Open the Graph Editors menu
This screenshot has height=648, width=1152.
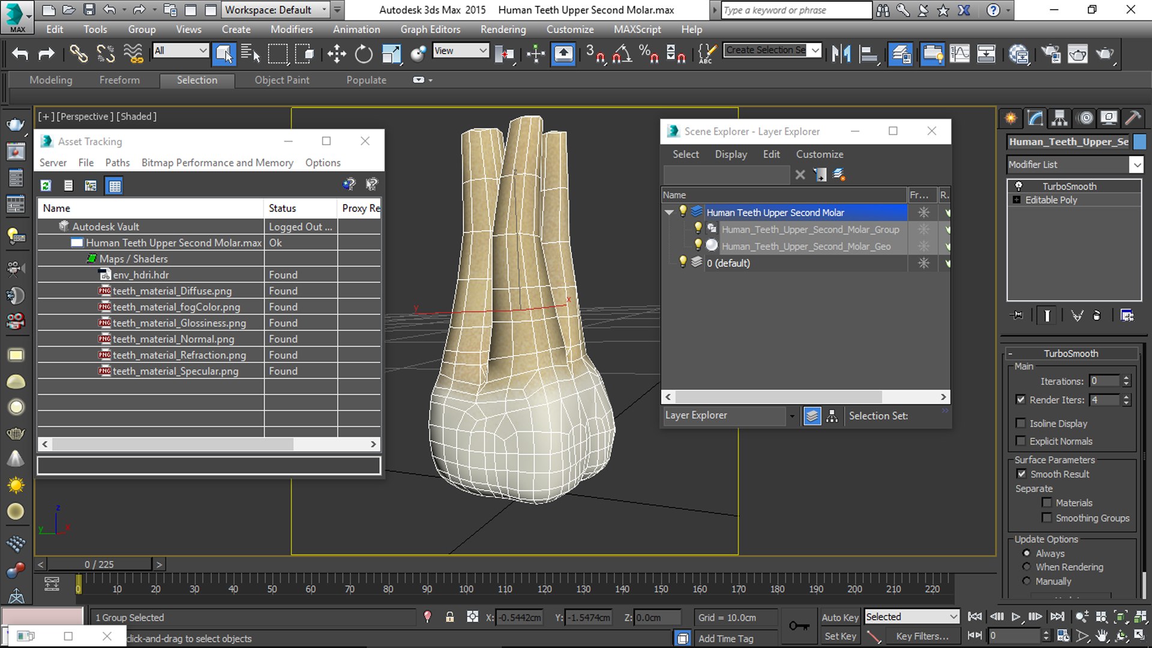430,29
